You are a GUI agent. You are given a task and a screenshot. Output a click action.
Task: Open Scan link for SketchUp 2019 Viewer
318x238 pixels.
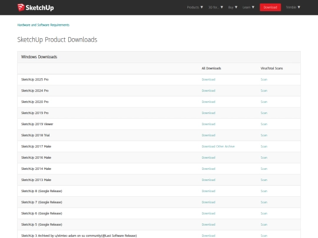pyautogui.click(x=264, y=124)
